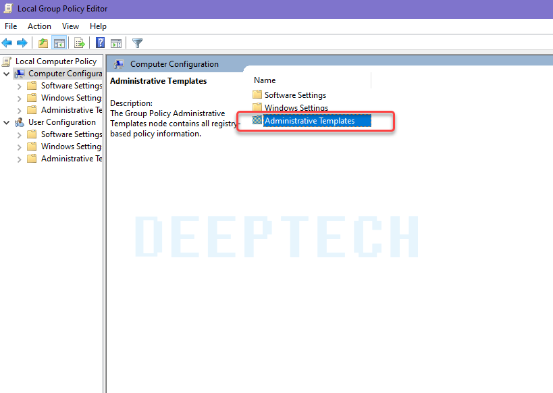The width and height of the screenshot is (553, 393).
Task: Click Software Settings text in the Name list
Action: [x=296, y=95]
